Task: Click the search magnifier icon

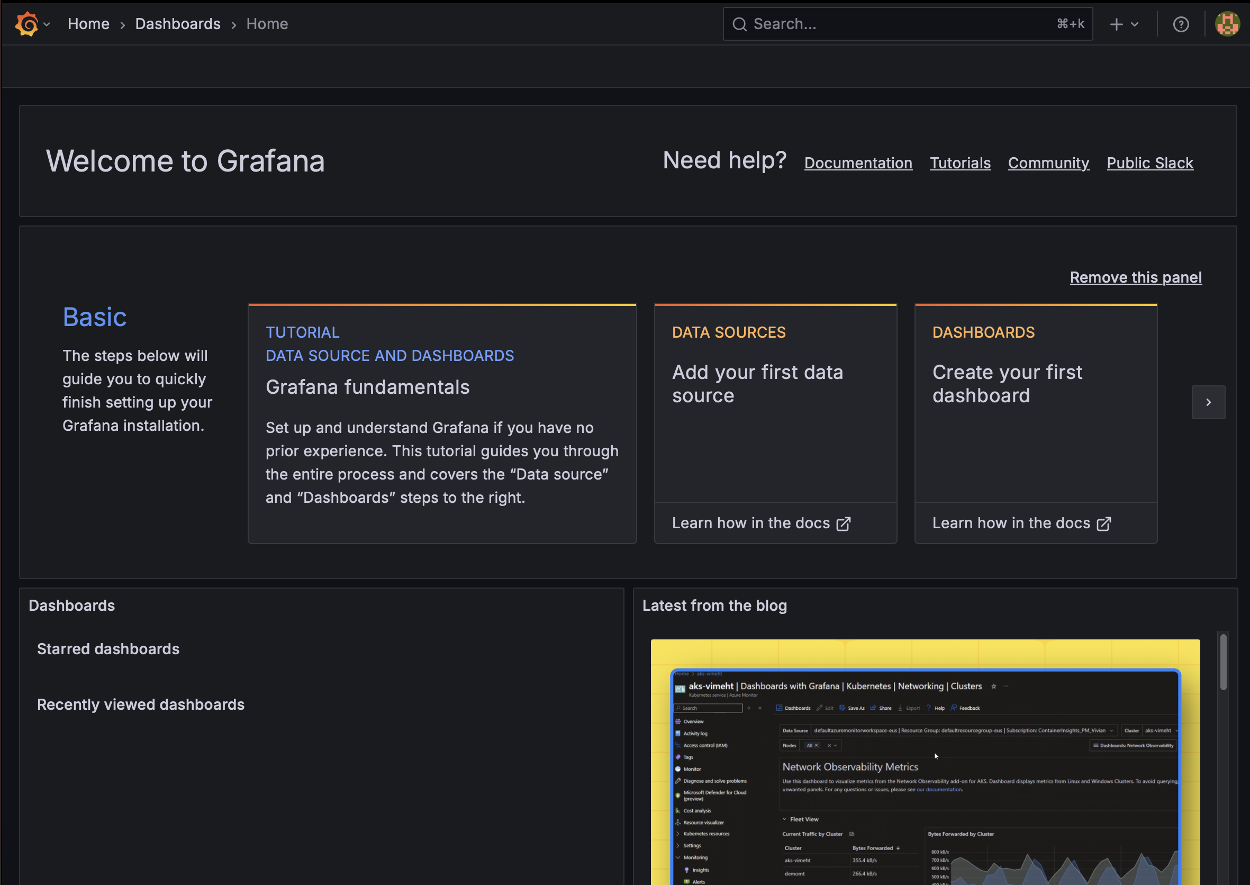Action: click(x=739, y=24)
